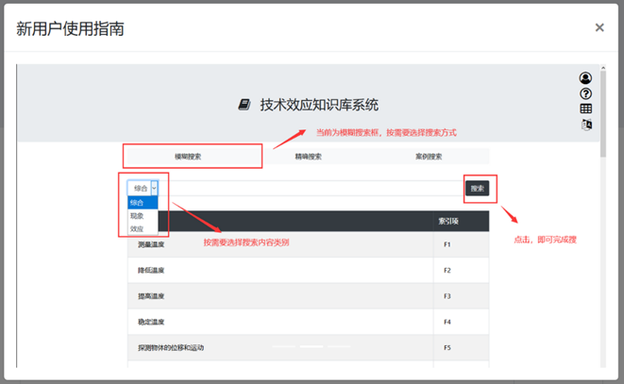Switch to the 模糊搜索 tab

pyautogui.click(x=188, y=157)
